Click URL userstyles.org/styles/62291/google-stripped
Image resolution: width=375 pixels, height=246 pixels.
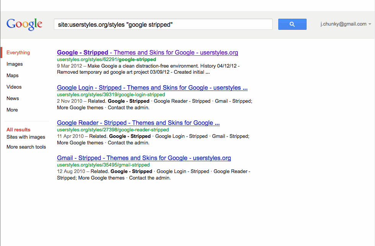[x=106, y=60]
